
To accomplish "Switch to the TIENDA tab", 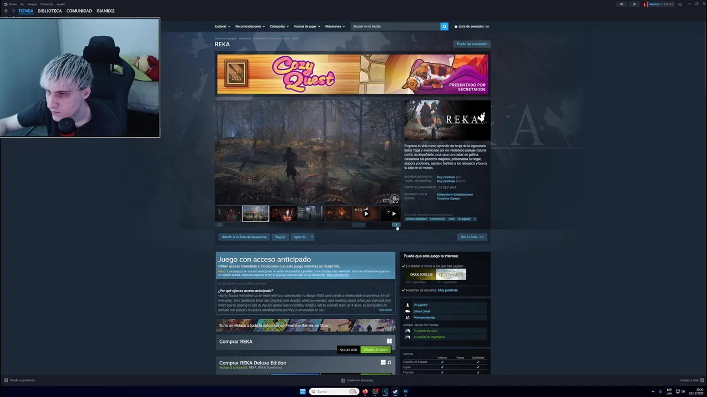I will [26, 11].
